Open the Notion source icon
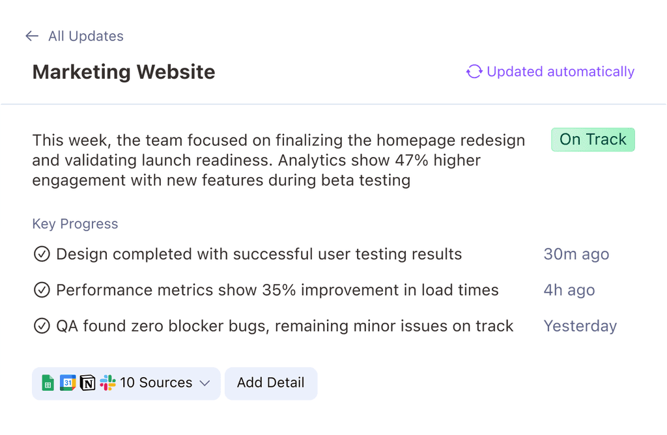This screenshot has width=667, height=435. [x=87, y=383]
